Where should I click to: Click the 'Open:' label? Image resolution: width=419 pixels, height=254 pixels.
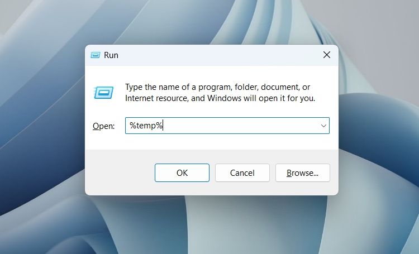point(104,126)
